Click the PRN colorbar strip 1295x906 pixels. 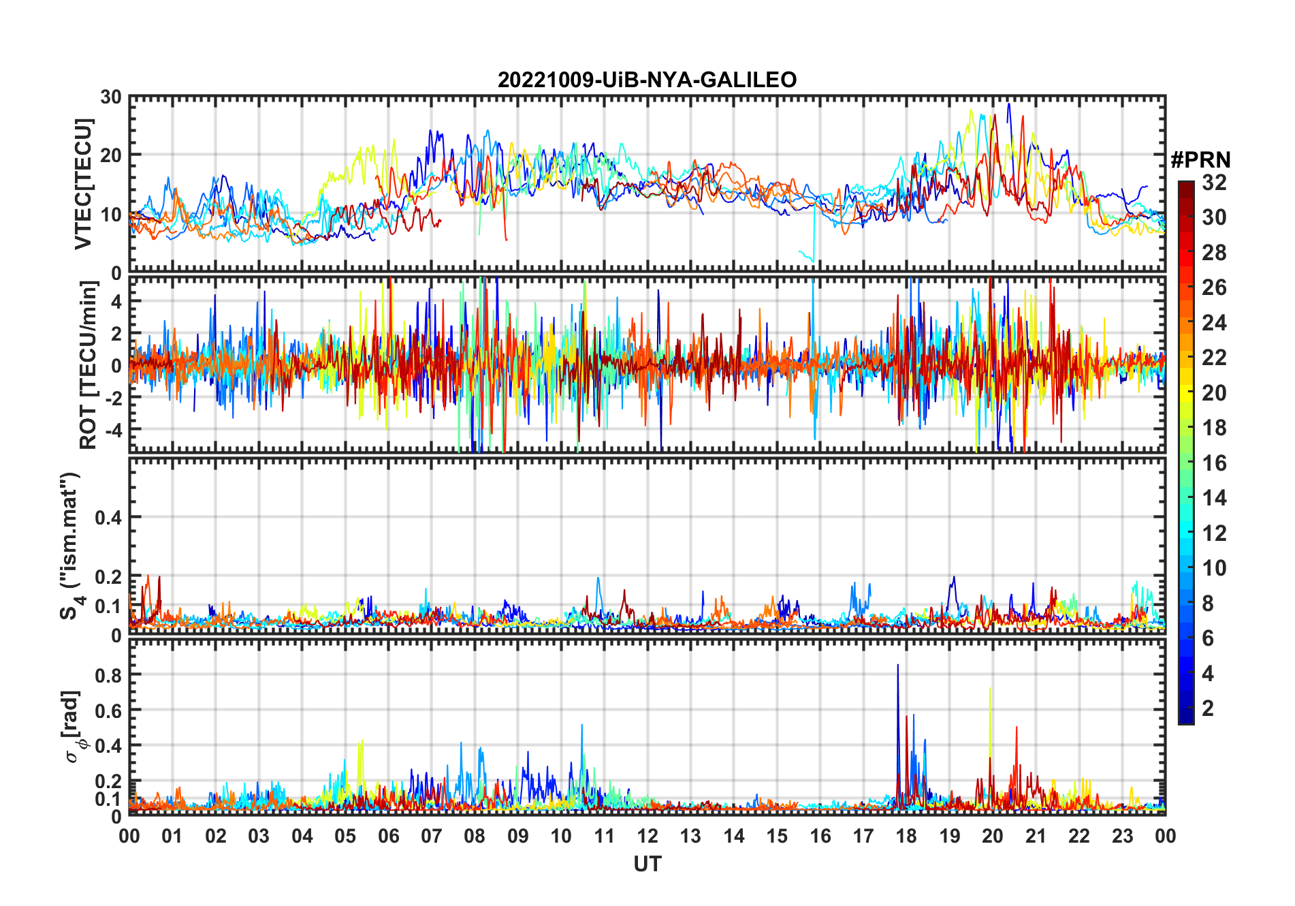(1186, 452)
